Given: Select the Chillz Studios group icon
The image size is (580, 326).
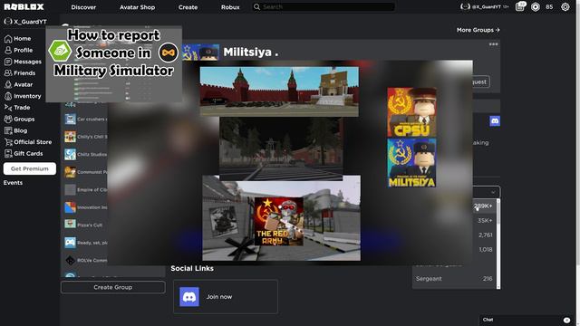Looking at the screenshot, I should [x=70, y=154].
